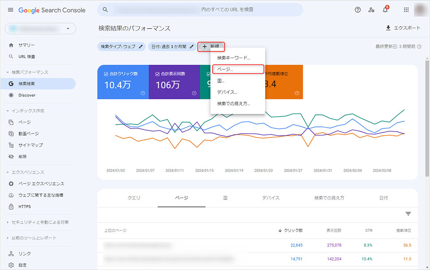Sort by クリック数 column header
The image size is (430, 270).
pos(290,231)
